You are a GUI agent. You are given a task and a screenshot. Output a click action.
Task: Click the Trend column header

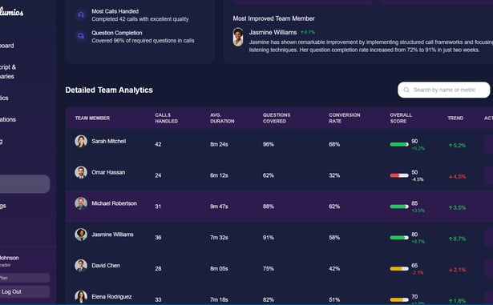[455, 118]
